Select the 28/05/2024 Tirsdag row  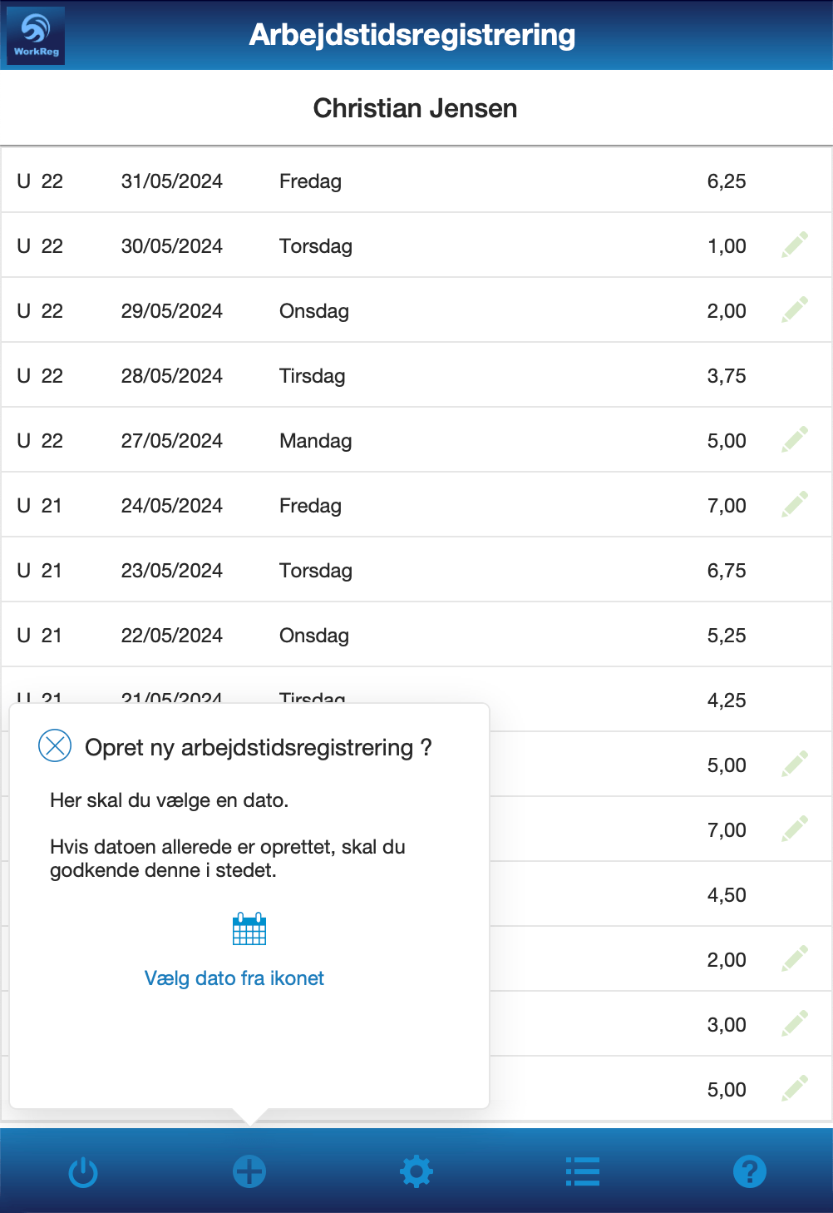416,376
